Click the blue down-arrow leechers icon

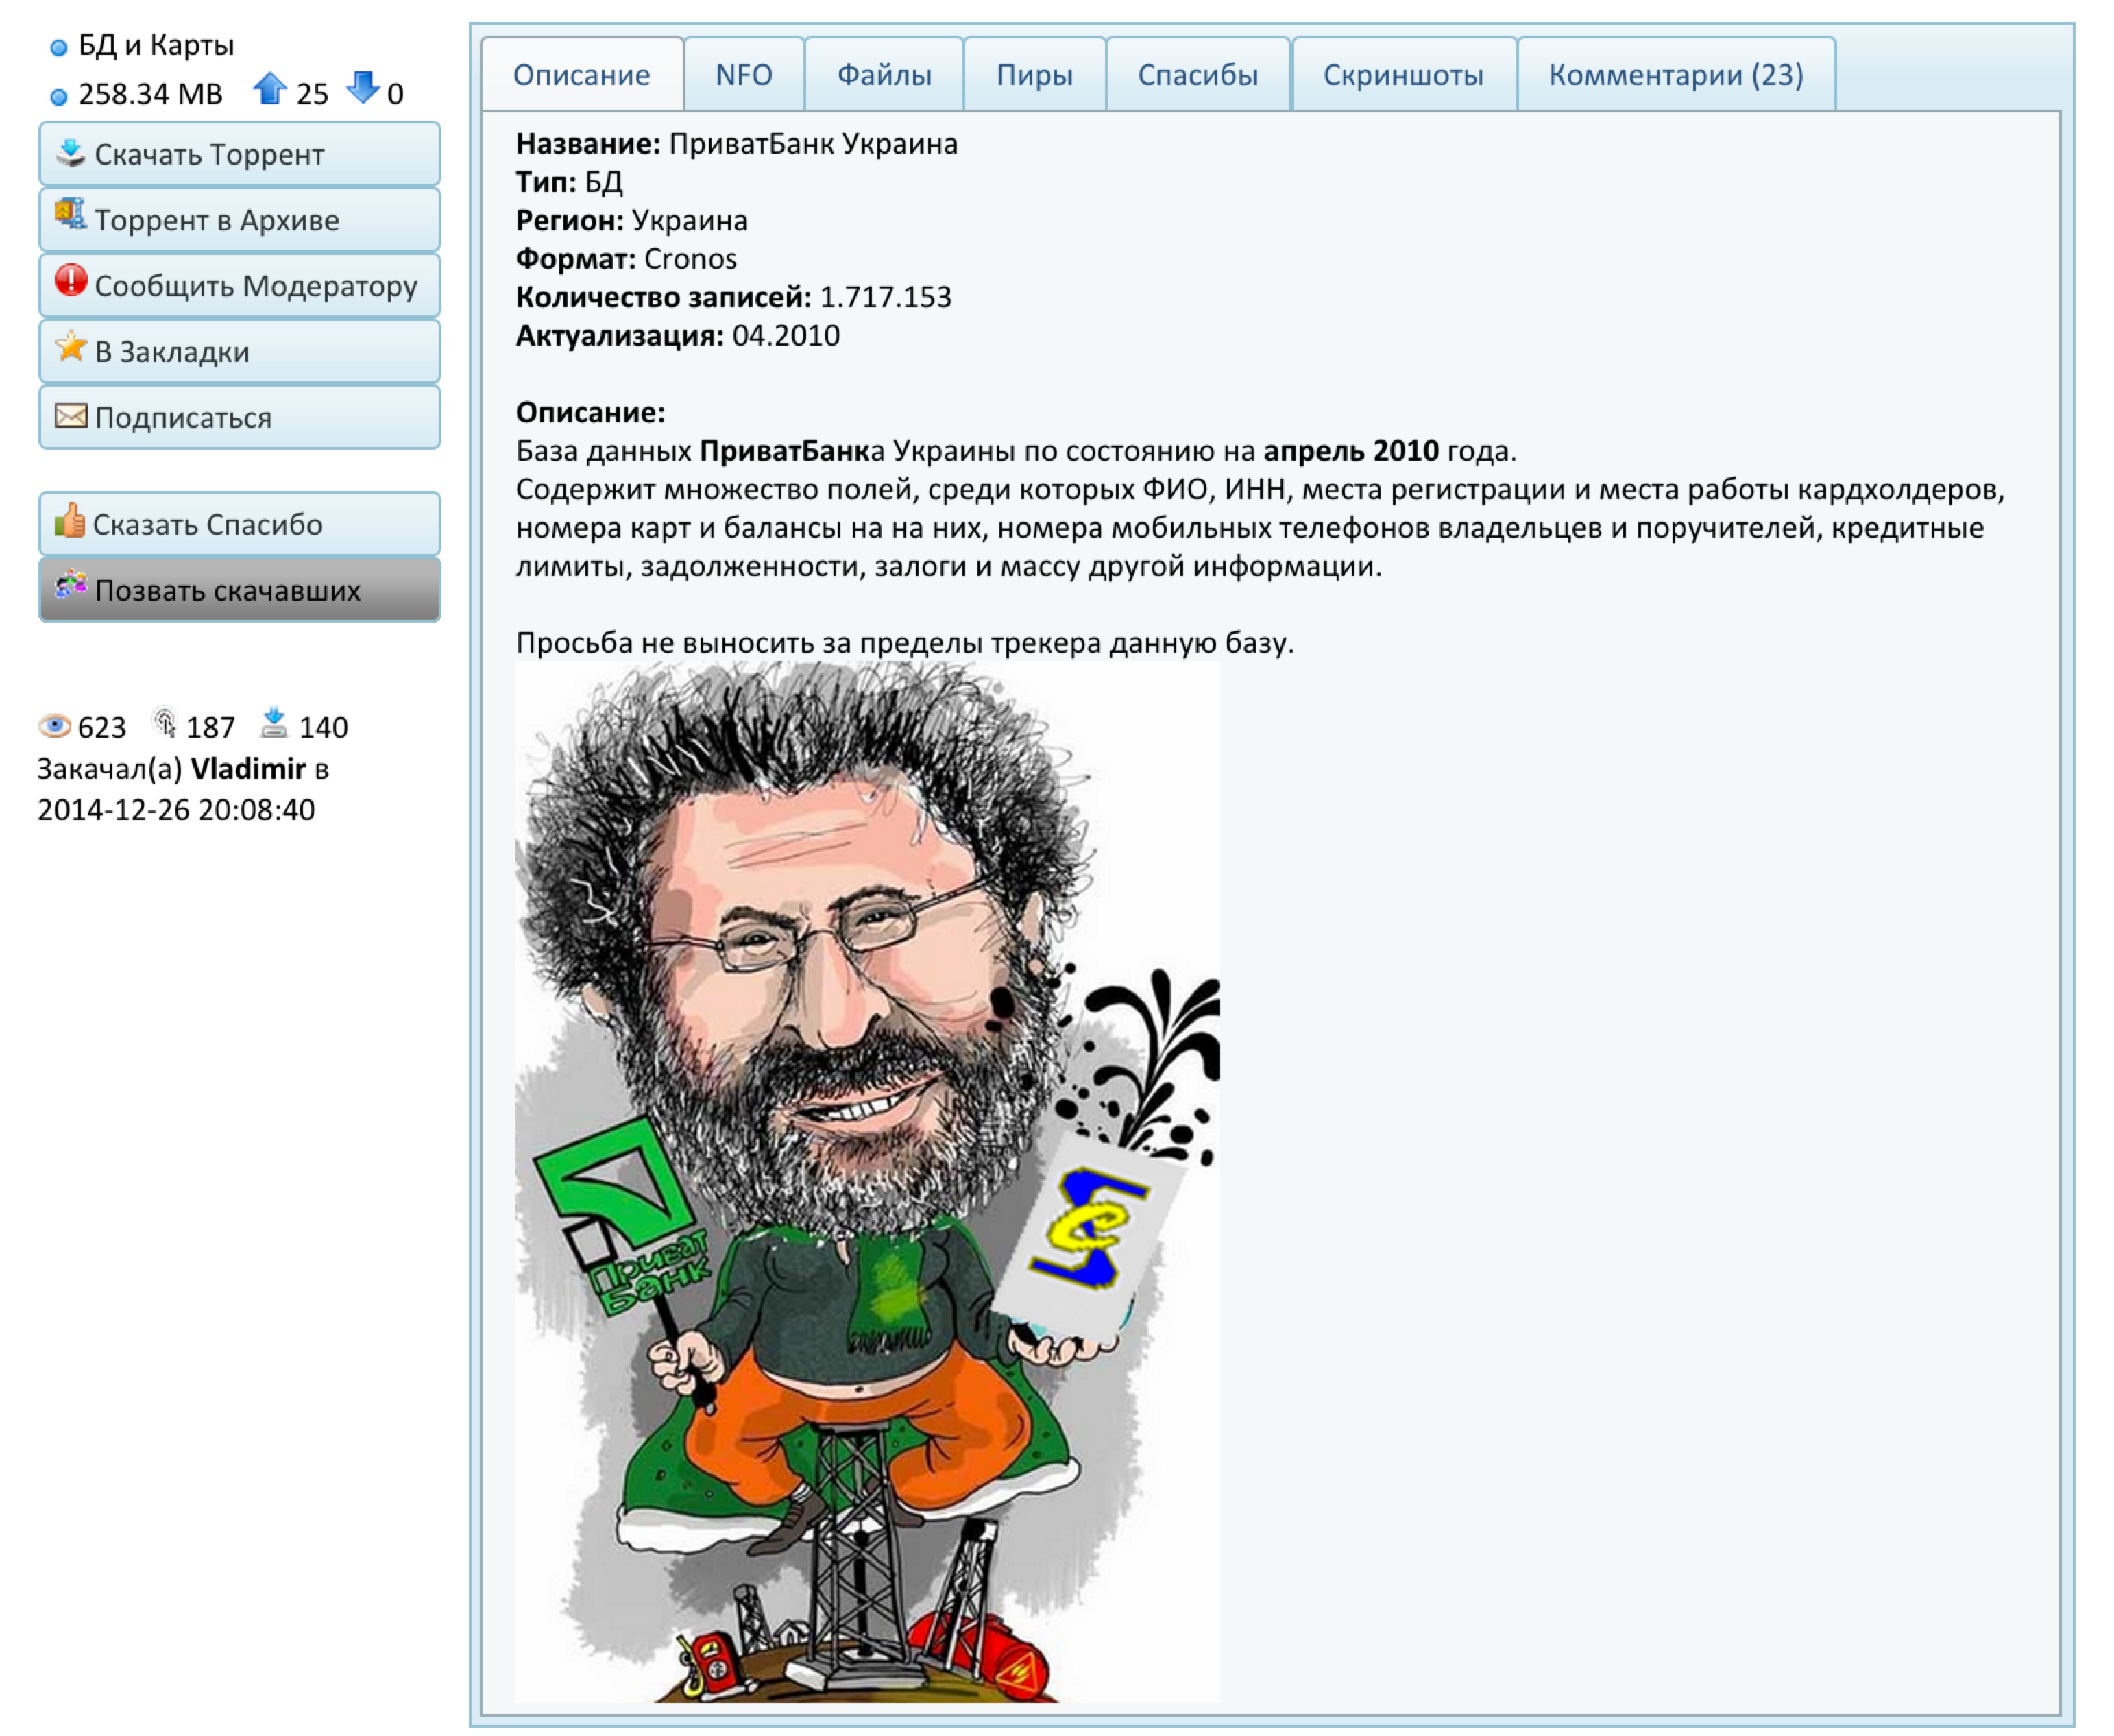363,88
